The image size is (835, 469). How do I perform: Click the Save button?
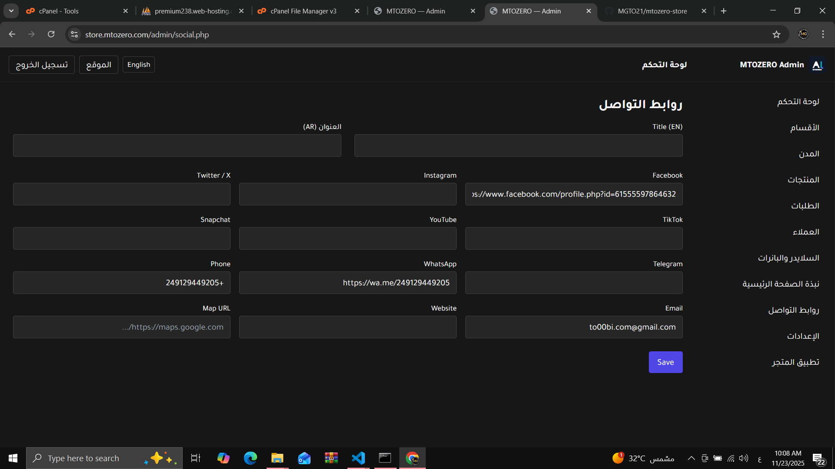click(665, 362)
